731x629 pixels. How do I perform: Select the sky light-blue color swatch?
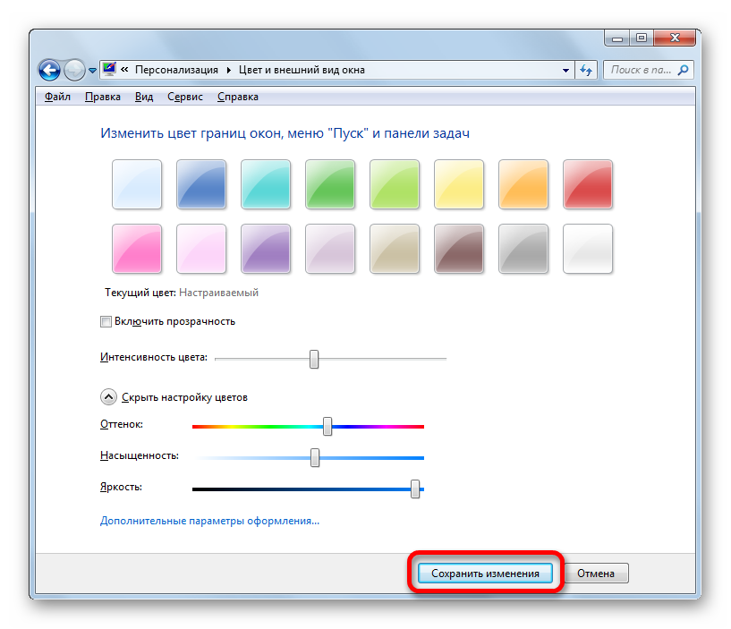pos(137,184)
